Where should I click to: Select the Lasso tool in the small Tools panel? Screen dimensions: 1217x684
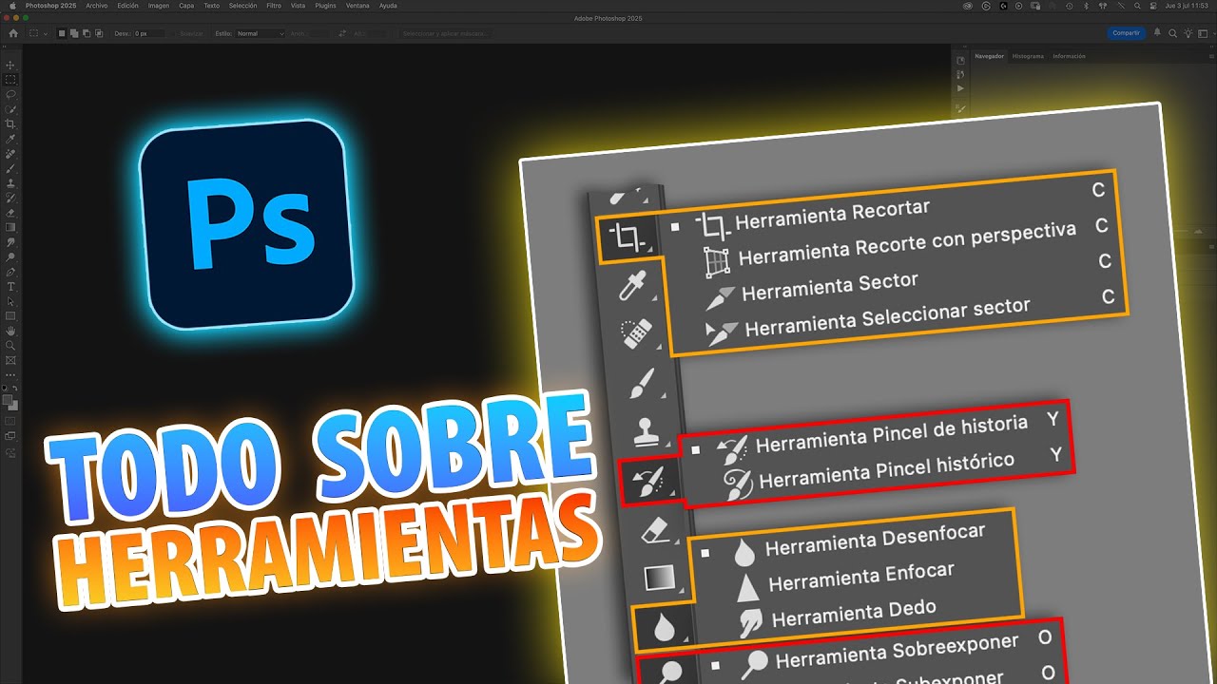tap(10, 95)
